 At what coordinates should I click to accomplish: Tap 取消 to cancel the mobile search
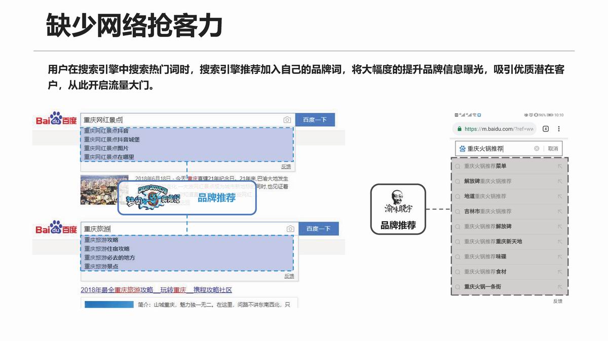[553, 149]
